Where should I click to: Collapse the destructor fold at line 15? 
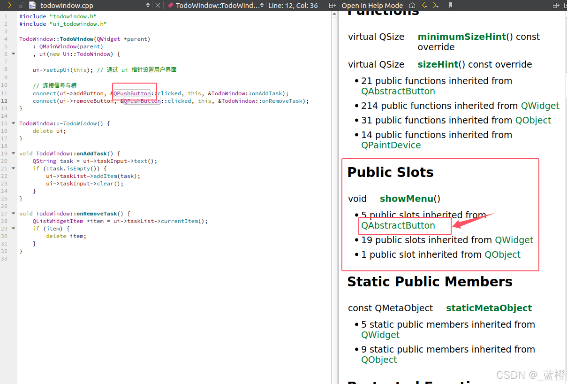click(14, 123)
